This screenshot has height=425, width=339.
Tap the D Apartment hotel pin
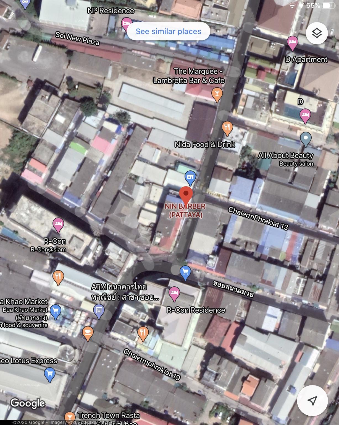292,43
